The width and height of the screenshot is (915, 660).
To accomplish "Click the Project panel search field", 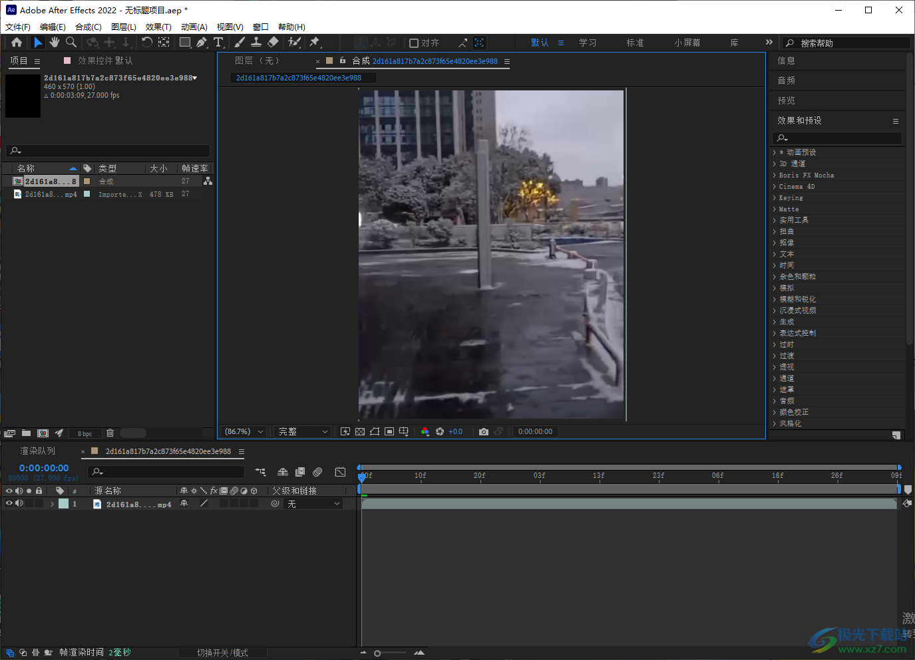I will coord(108,151).
